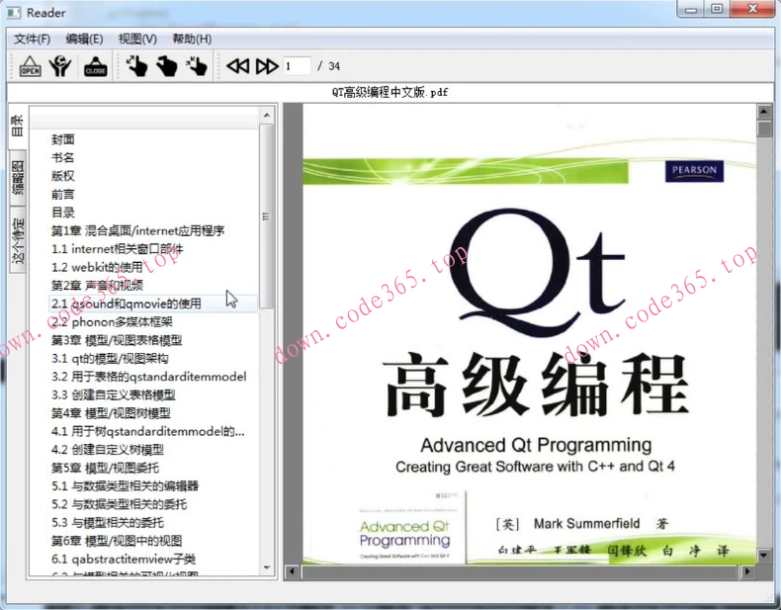Screen dimensions: 781x610
Task: Open section 5.2 与数据类型相关的委托
Action: (119, 504)
